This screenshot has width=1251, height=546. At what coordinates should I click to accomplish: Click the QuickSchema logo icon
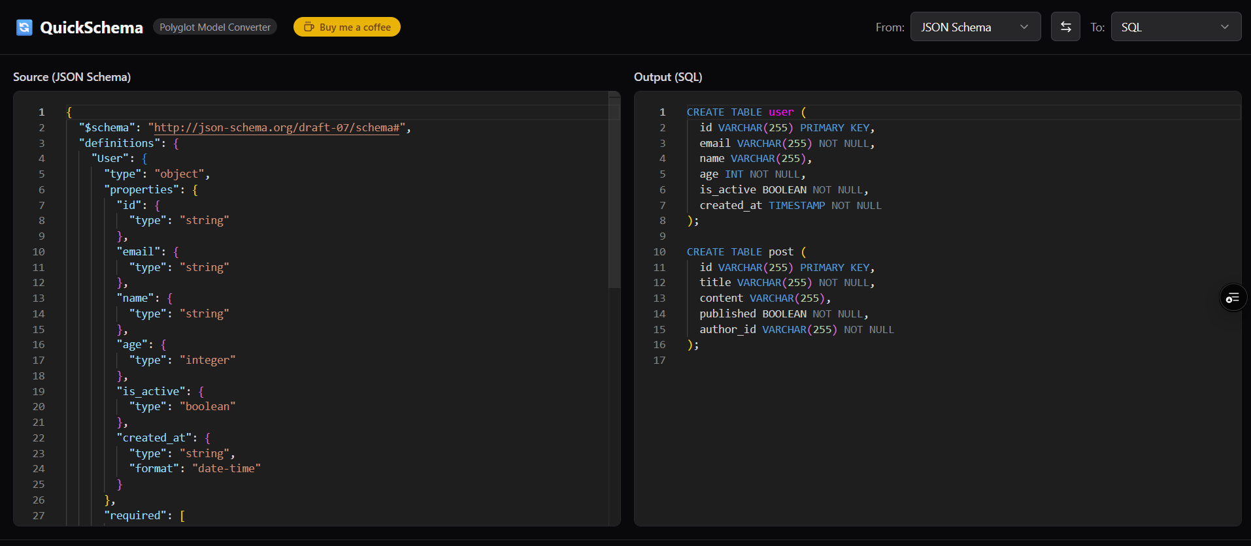click(24, 27)
